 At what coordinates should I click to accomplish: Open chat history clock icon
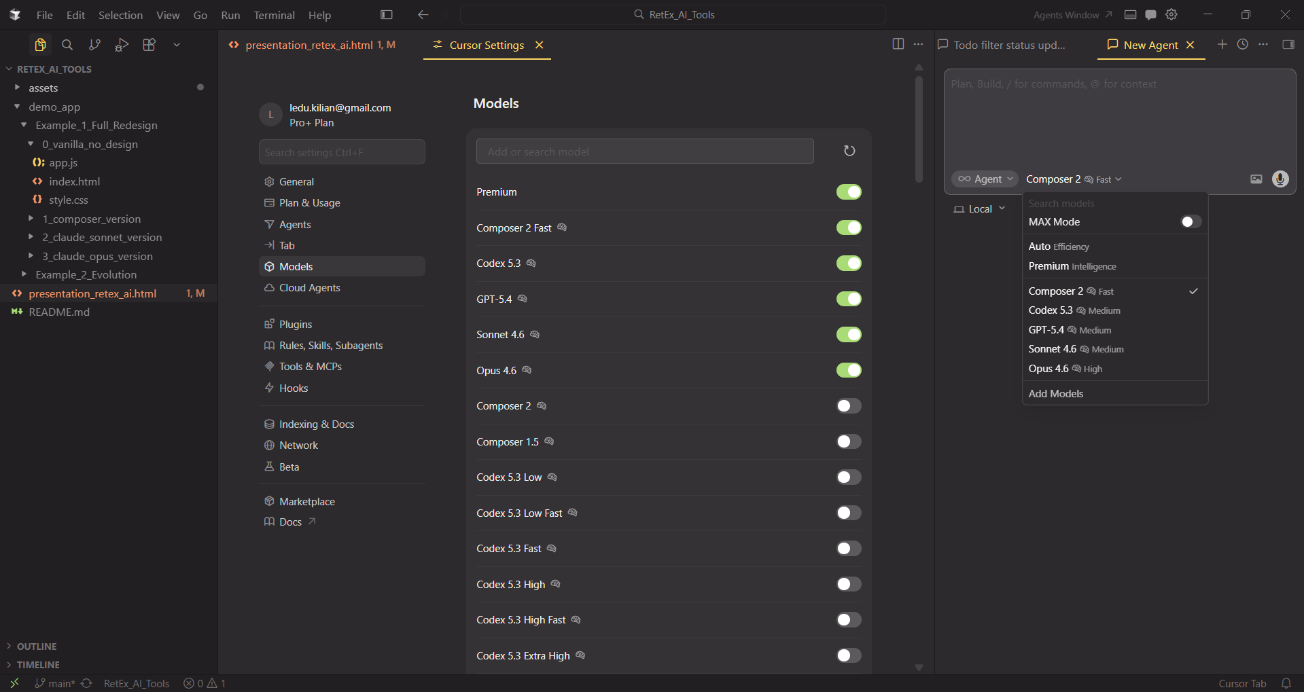(x=1242, y=45)
